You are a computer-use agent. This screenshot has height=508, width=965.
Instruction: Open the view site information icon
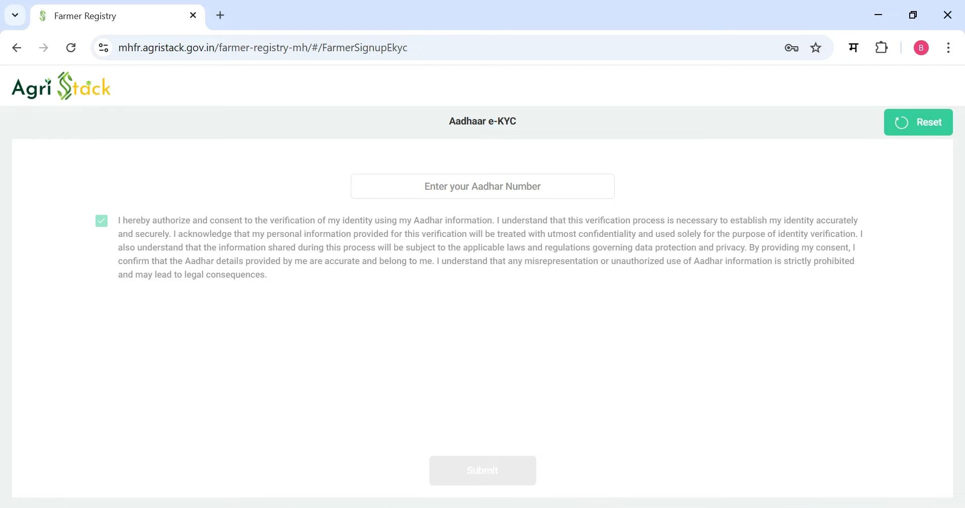click(103, 48)
